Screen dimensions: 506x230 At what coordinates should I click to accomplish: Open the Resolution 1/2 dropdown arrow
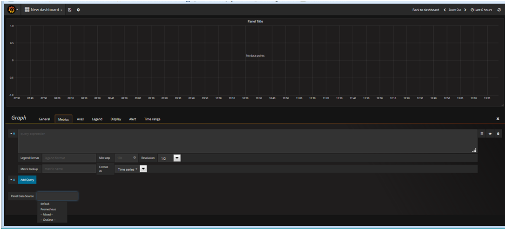click(177, 158)
